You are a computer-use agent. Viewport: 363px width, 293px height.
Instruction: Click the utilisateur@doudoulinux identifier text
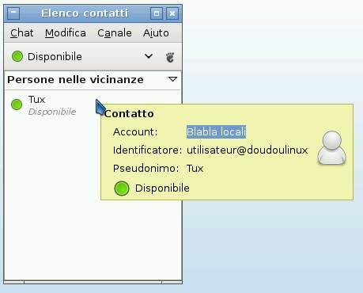click(248, 150)
